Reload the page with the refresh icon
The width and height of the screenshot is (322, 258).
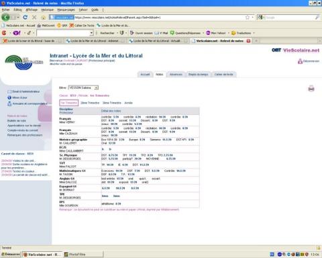[25, 17]
